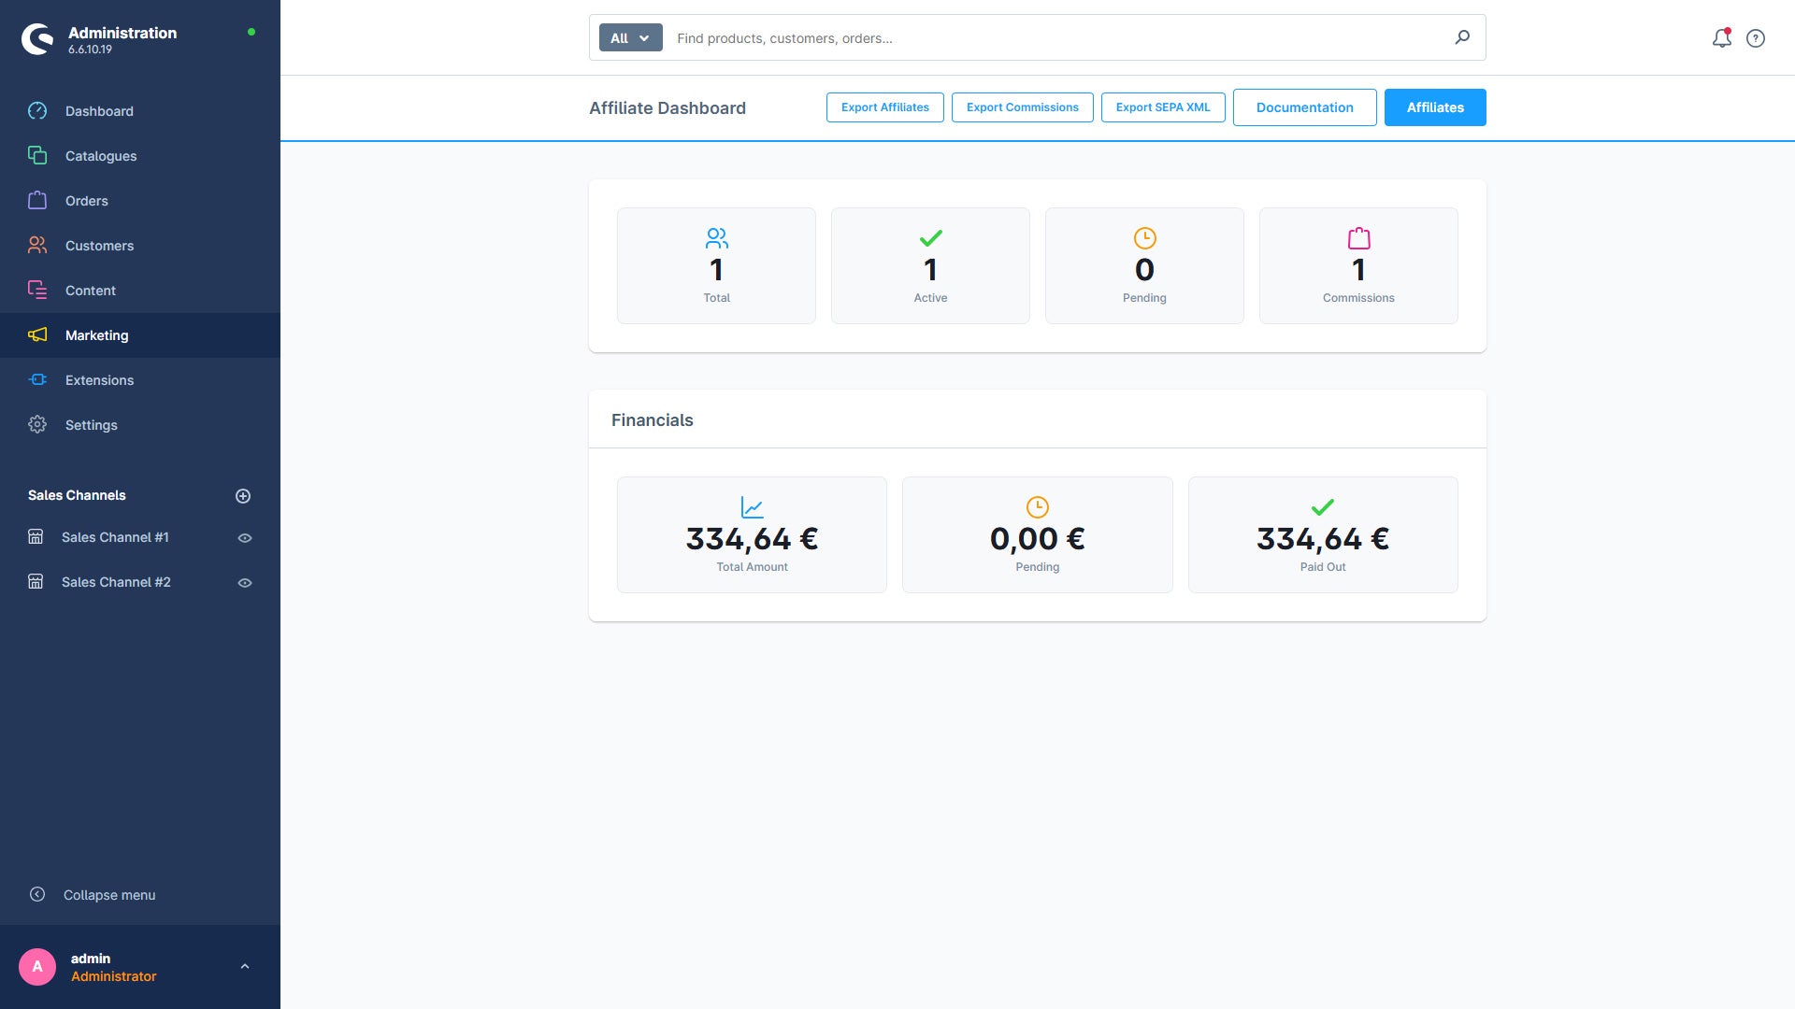1795x1009 pixels.
Task: Click the Pending affiliates clock icon
Action: 1144,238
